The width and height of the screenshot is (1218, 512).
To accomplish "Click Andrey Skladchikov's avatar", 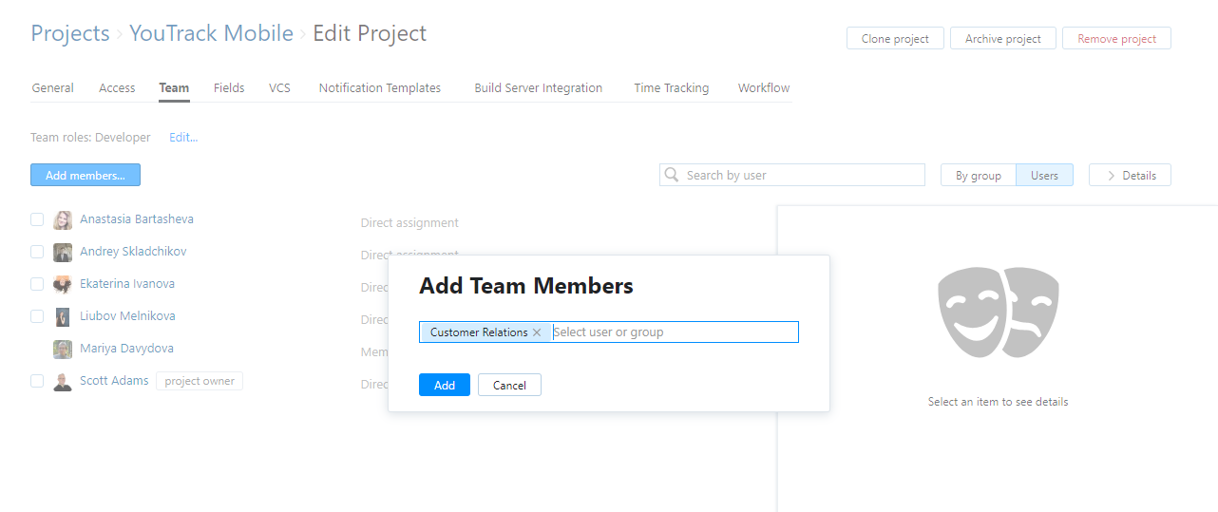I will click(63, 252).
